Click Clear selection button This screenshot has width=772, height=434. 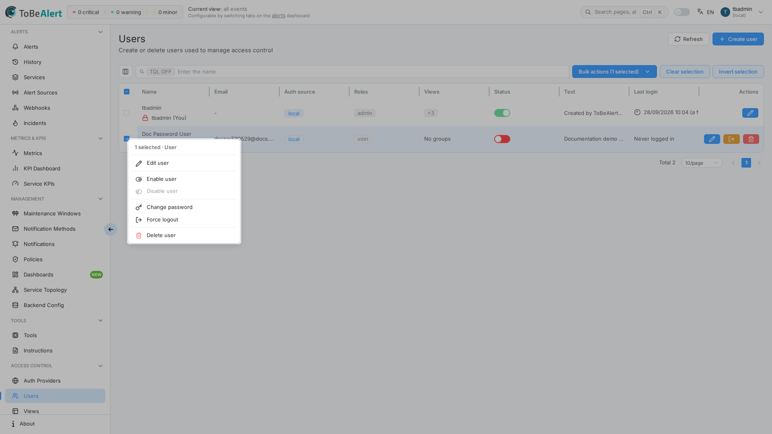(x=684, y=72)
